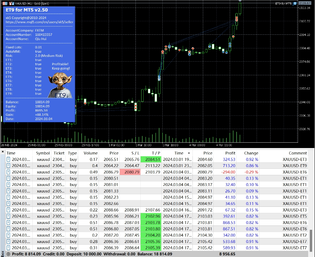Click the deal icon in the 41.10 profit row

(x=9, y=197)
